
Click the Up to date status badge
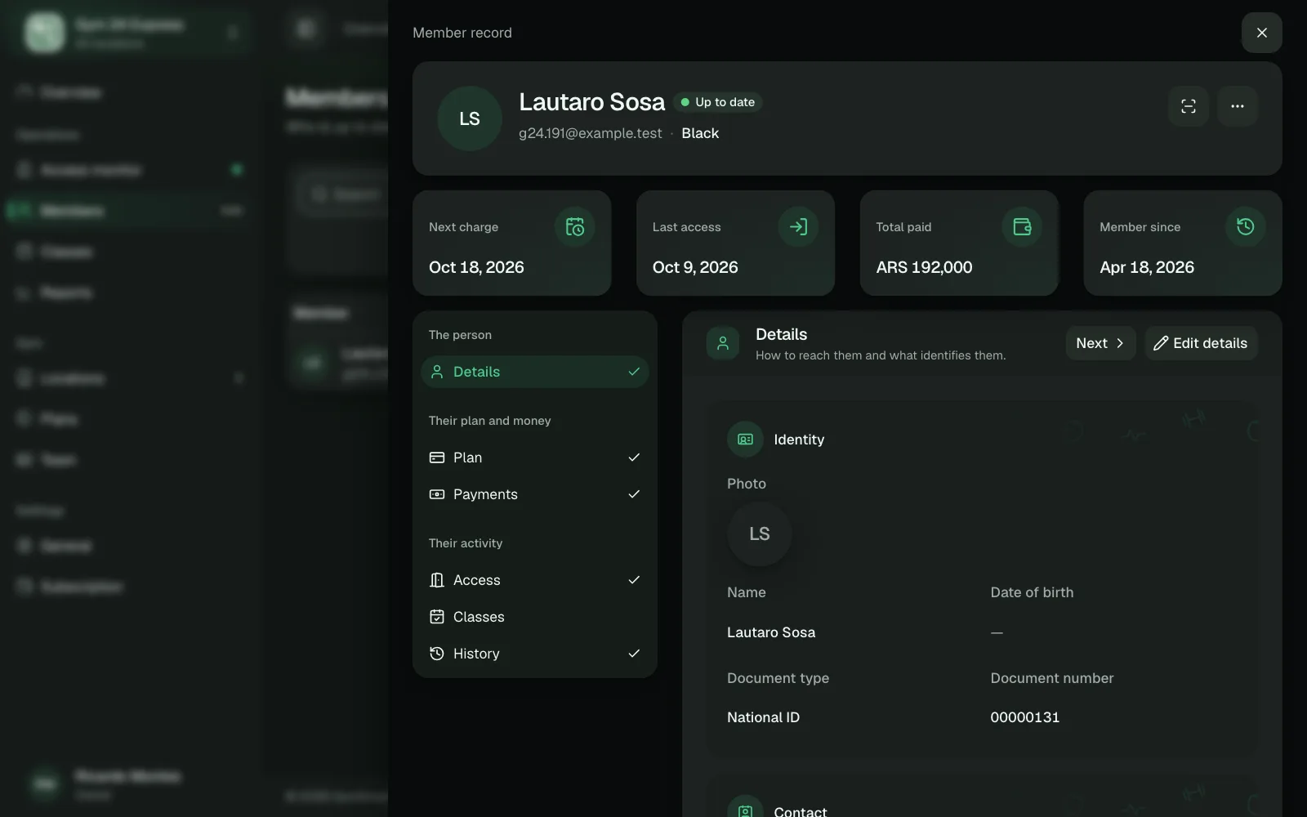(718, 102)
